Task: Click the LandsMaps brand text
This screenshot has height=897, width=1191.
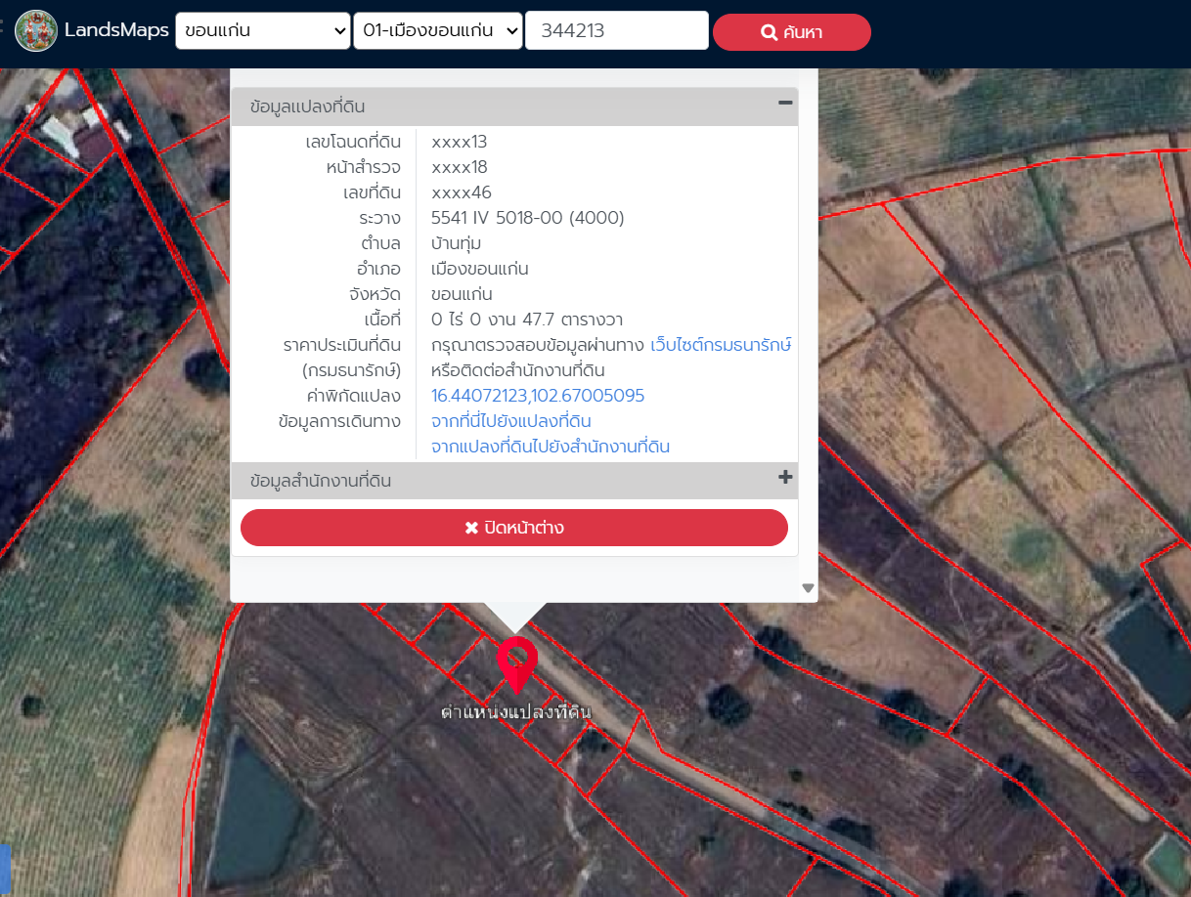Action: (116, 30)
